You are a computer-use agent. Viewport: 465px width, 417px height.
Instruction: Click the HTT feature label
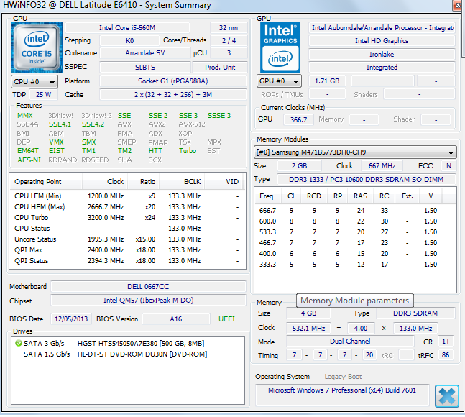(x=155, y=151)
